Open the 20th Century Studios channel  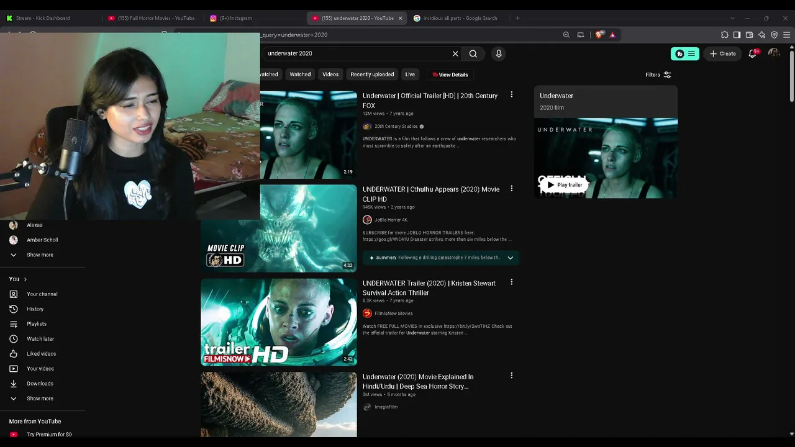[396, 127]
